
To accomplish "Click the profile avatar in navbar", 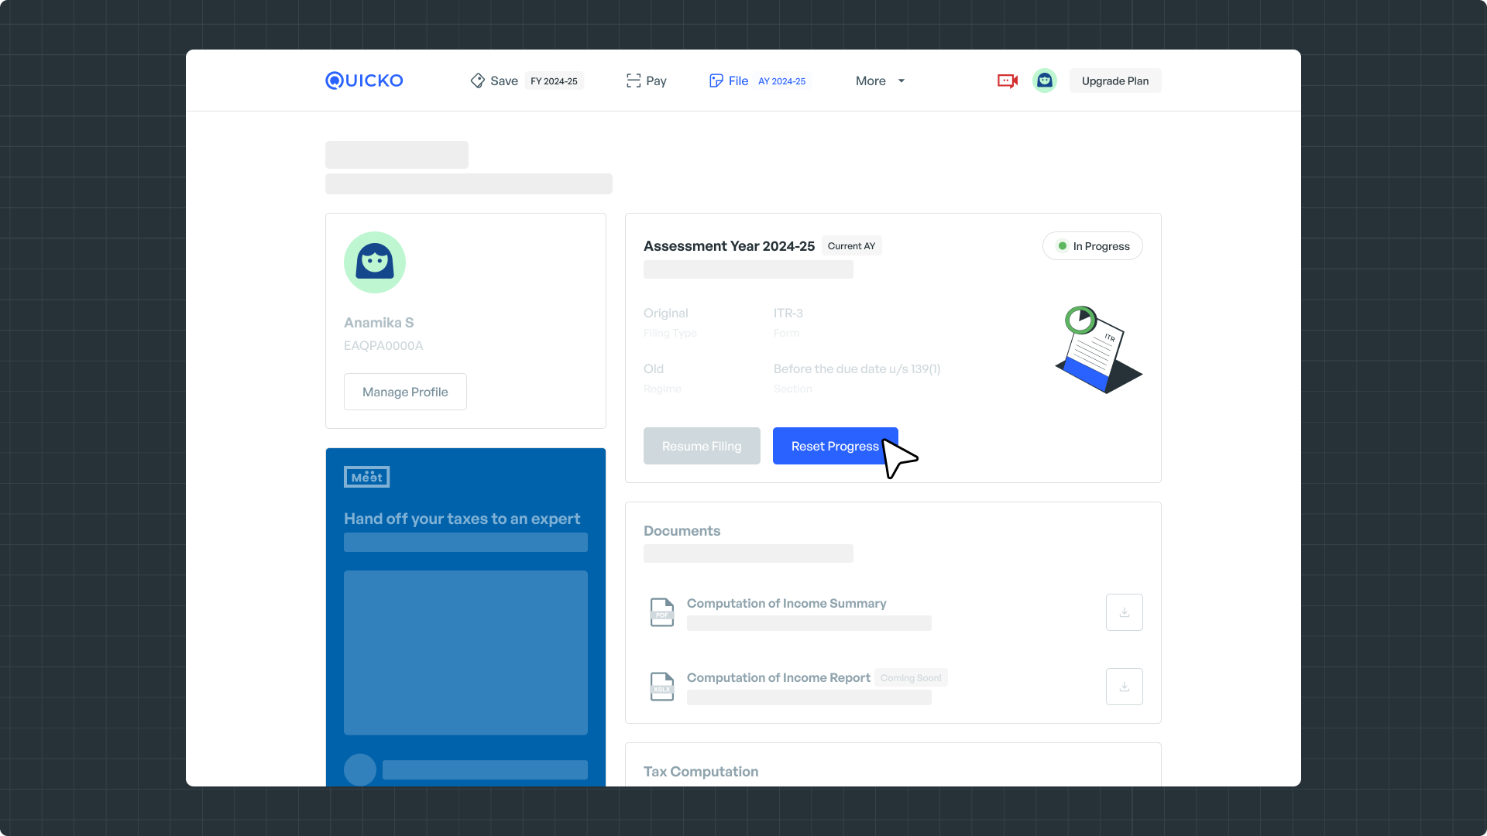I will (x=1044, y=81).
